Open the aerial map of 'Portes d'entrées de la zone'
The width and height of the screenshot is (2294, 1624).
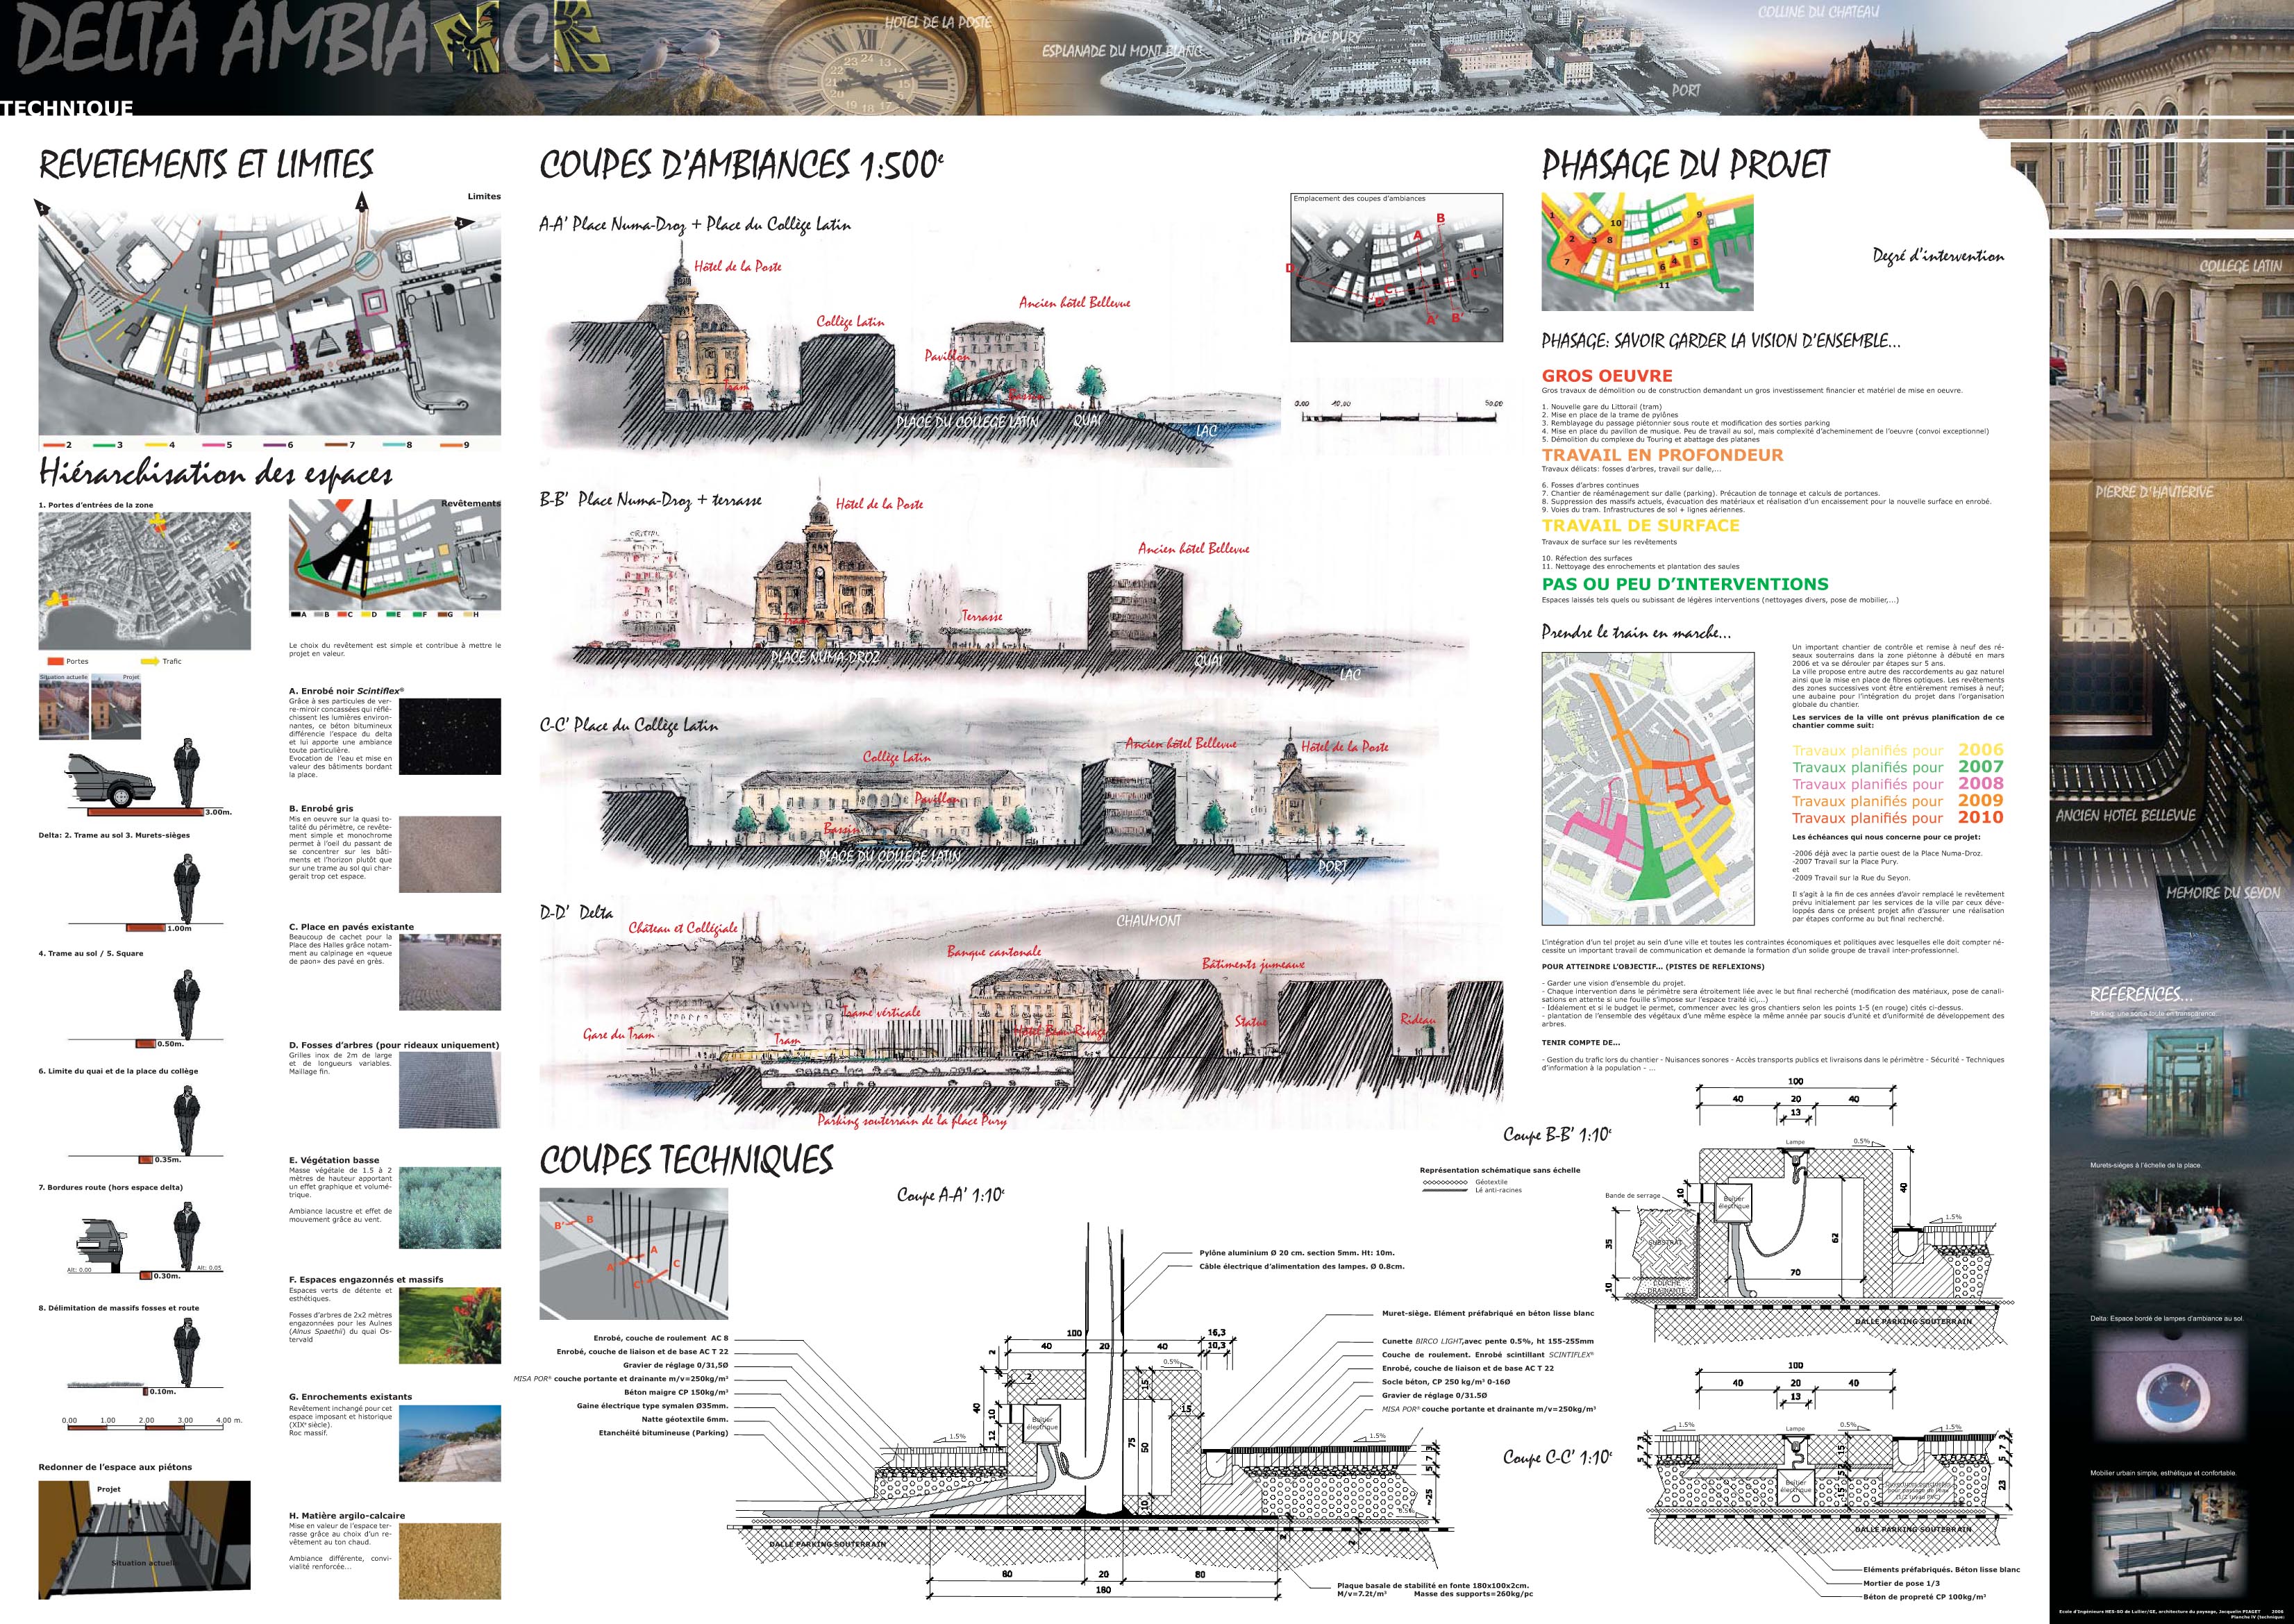145,581
